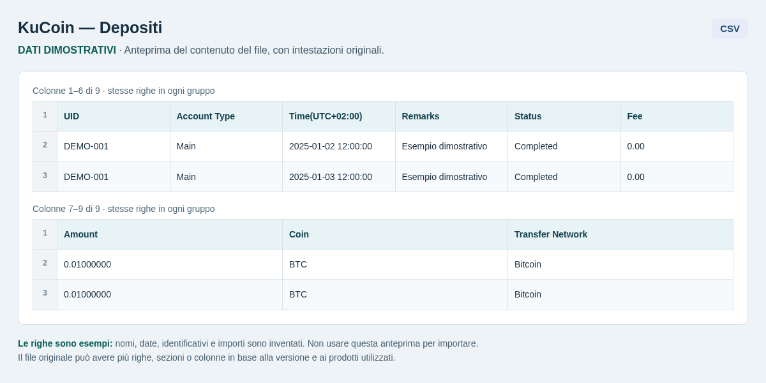The height and width of the screenshot is (383, 766).
Task: Click Esempio dimostrativo in the 2025-01-03 row
Action: coord(444,177)
